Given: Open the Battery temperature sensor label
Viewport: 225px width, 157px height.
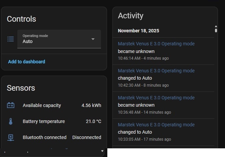Looking at the screenshot, I should pyautogui.click(x=44, y=121).
